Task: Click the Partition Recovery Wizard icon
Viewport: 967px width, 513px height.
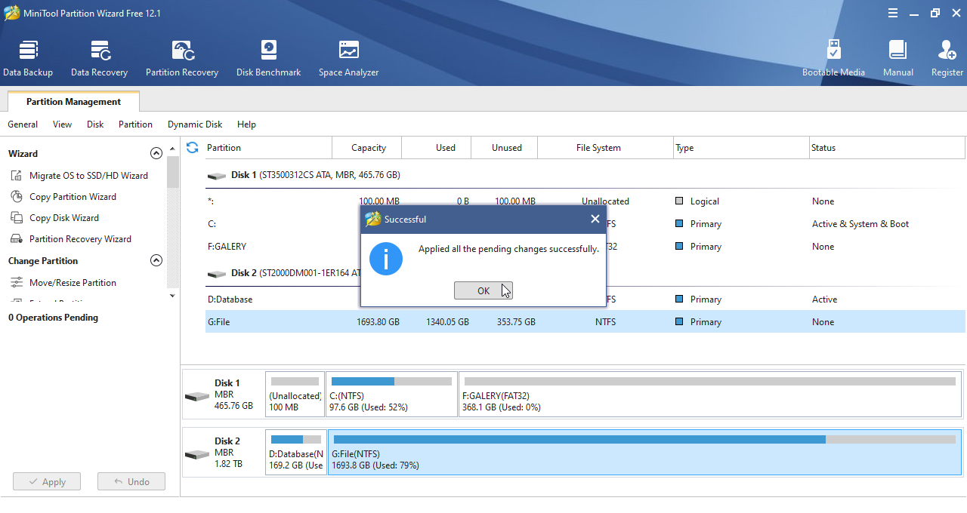Action: (16, 239)
